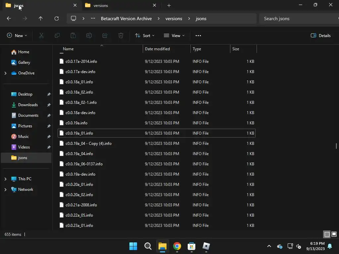Open the View dropdown
This screenshot has width=339, height=254.
click(x=174, y=36)
